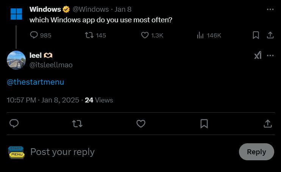281x172 pixels.
Task: Bookmark the Windows post
Action: tap(256, 35)
